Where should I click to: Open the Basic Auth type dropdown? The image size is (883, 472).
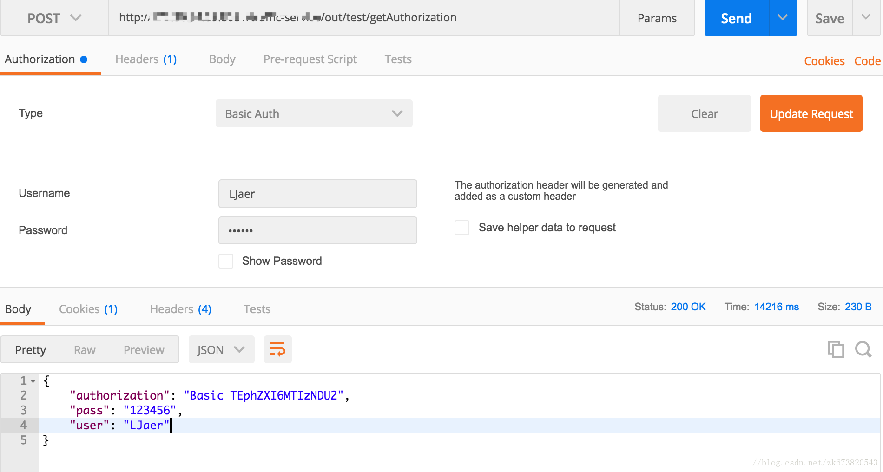(x=314, y=113)
